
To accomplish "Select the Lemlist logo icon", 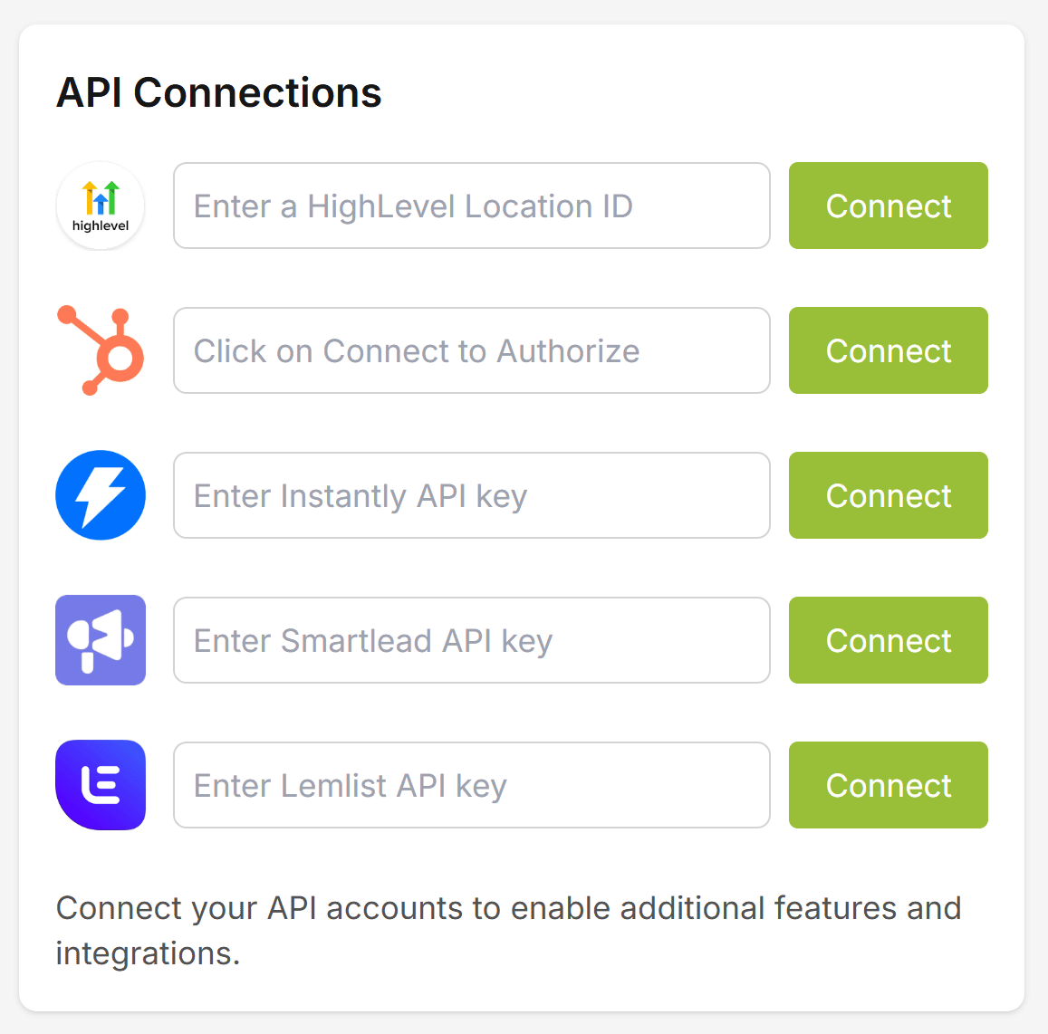I will point(100,785).
